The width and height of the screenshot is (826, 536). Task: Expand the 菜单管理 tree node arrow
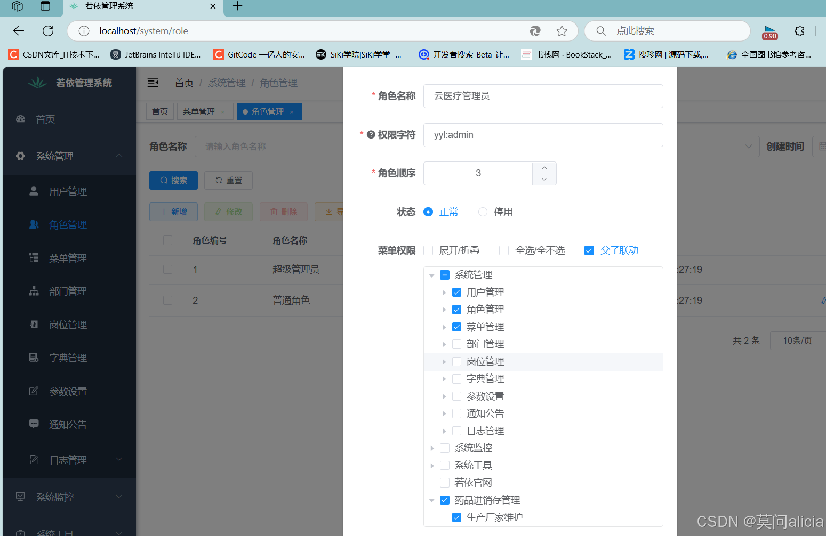click(444, 327)
